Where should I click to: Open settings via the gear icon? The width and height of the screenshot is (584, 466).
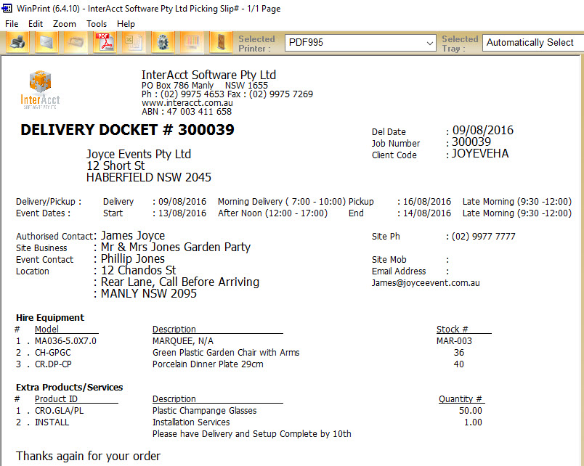click(163, 42)
